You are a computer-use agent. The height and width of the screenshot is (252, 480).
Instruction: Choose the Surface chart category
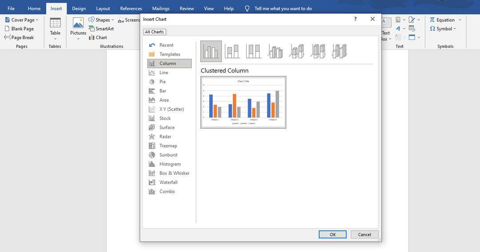tap(169, 127)
